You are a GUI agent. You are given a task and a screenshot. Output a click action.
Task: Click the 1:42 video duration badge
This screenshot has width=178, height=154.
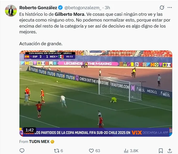[30, 130]
